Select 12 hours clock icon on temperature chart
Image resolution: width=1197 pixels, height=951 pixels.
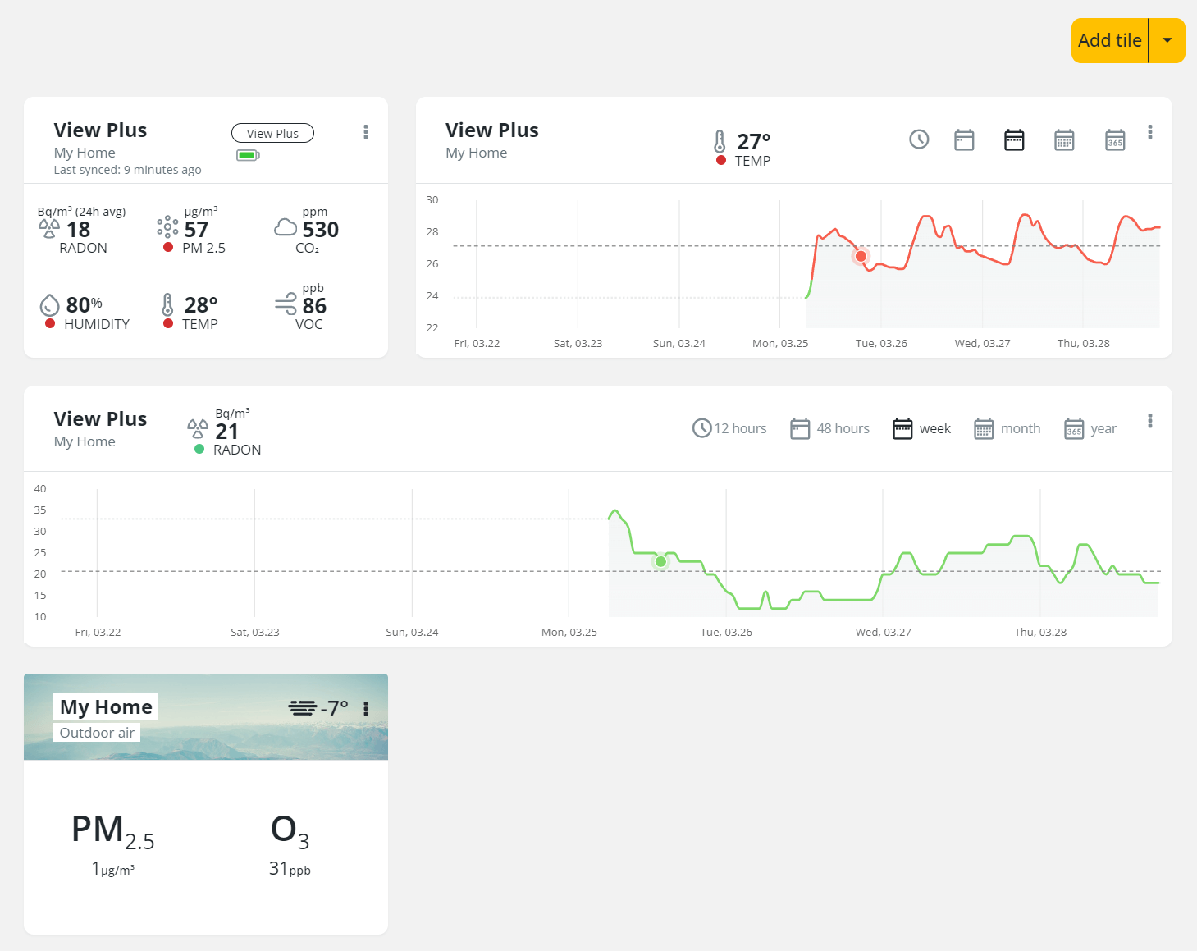tap(919, 139)
